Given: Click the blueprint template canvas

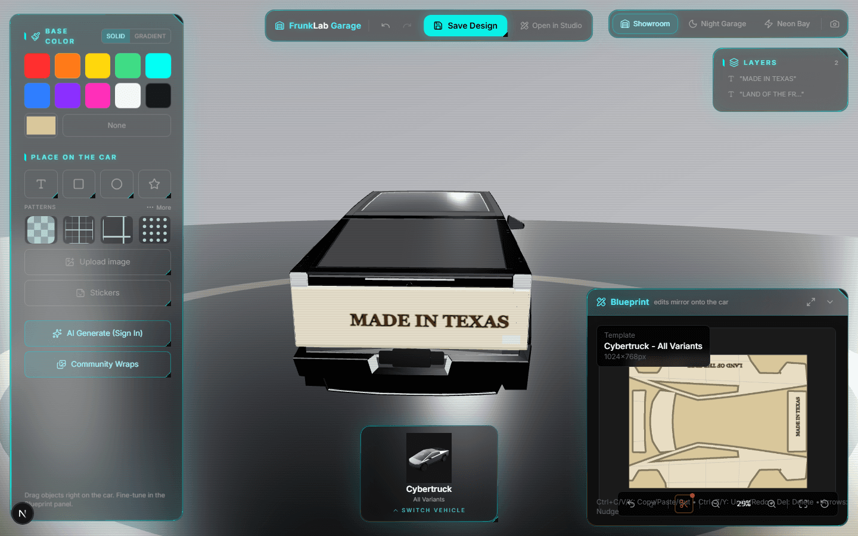Looking at the screenshot, I should pos(718,422).
